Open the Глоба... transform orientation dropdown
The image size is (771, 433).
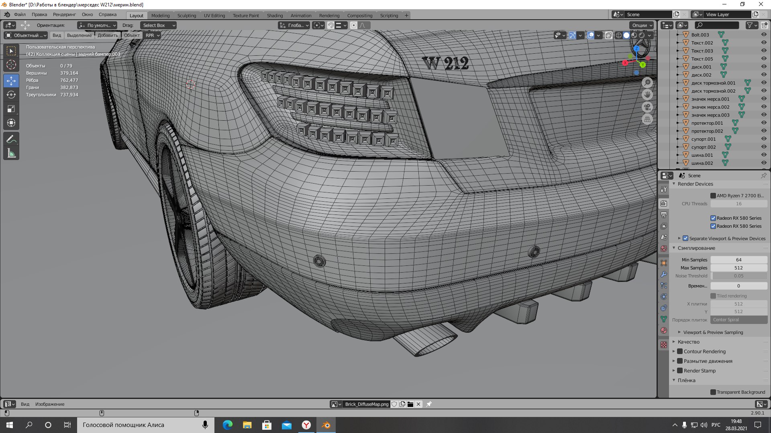coord(294,25)
